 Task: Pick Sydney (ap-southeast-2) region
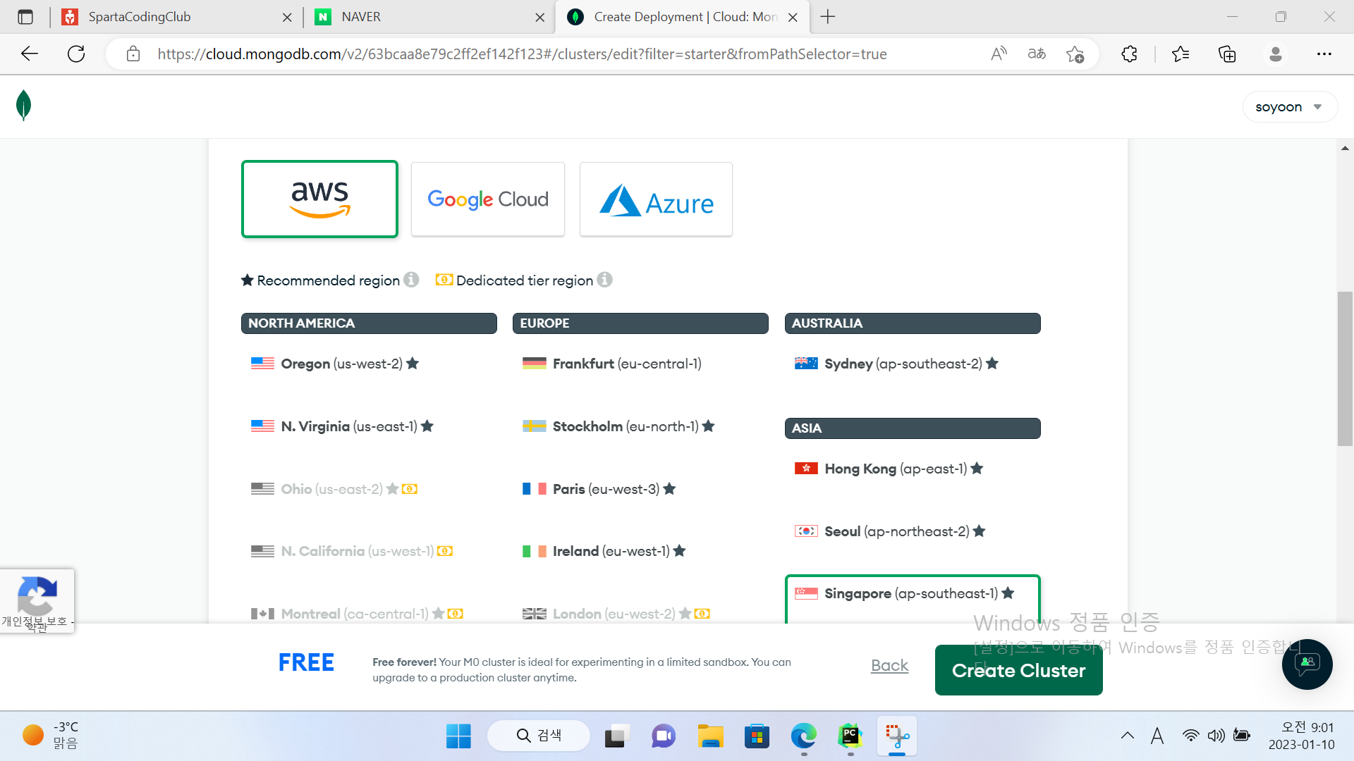(896, 364)
